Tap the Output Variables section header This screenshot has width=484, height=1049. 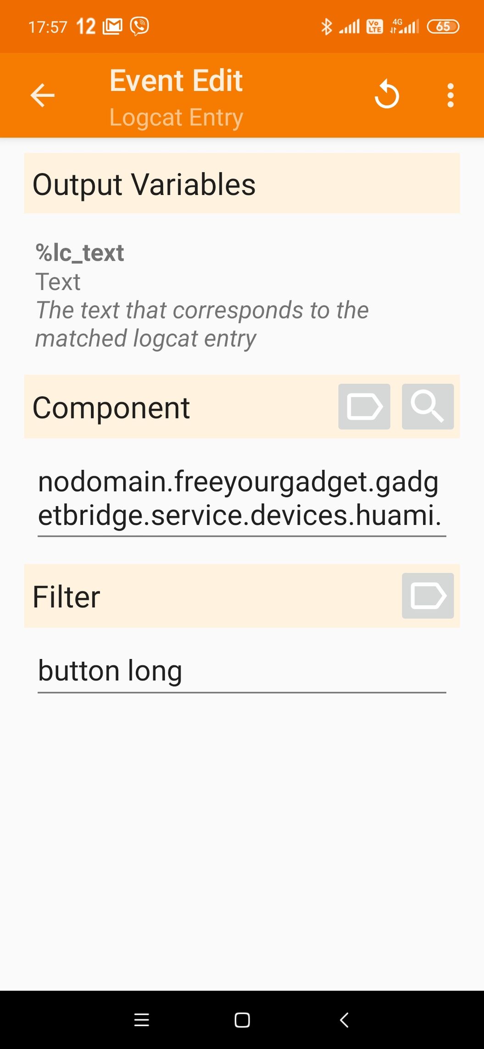click(x=242, y=184)
